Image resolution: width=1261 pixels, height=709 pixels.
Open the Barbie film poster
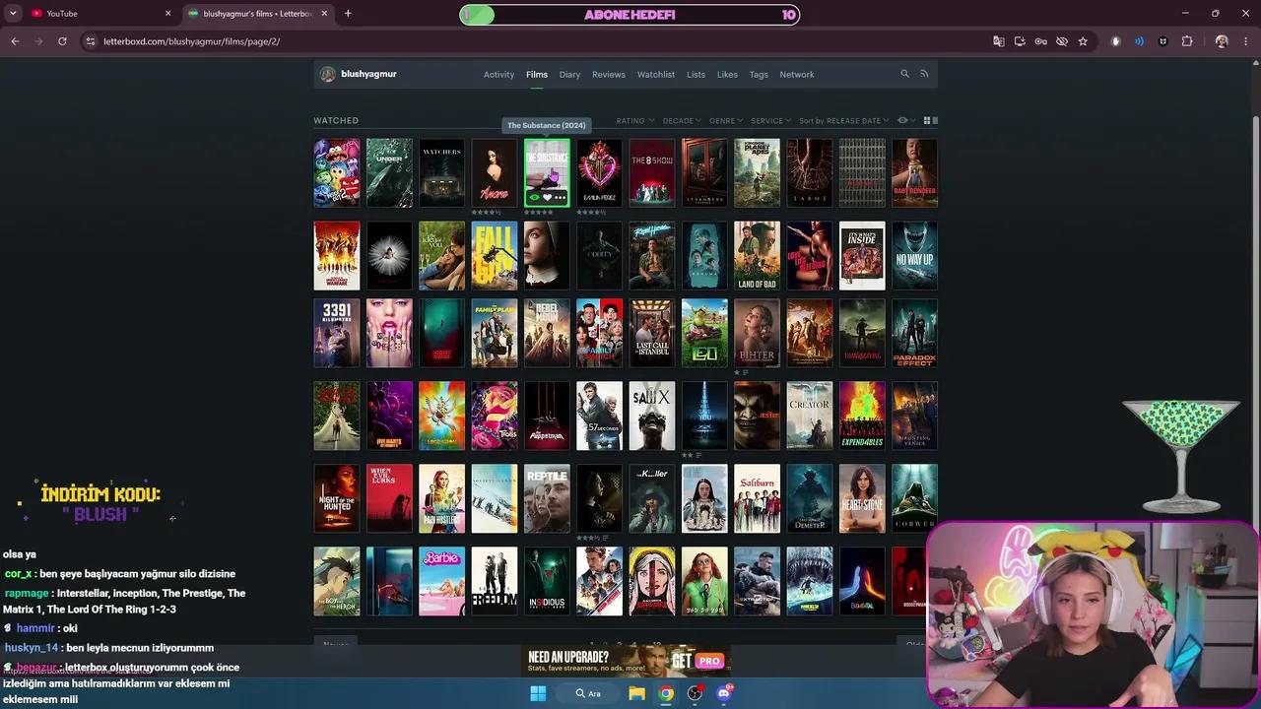point(441,581)
